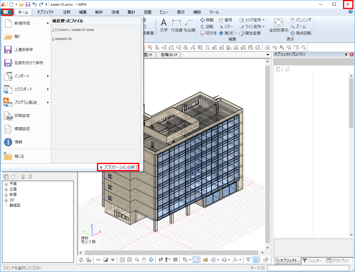Click the 階コピー floor copy icon
Viewport: 355px width, 272px height.
[x=228, y=33]
